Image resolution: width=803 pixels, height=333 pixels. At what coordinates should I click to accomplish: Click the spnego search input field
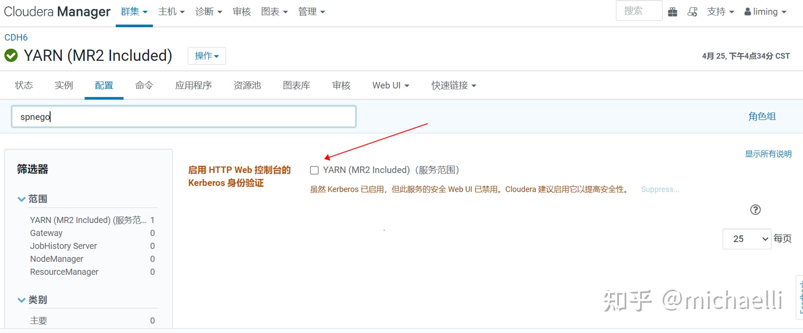[184, 117]
